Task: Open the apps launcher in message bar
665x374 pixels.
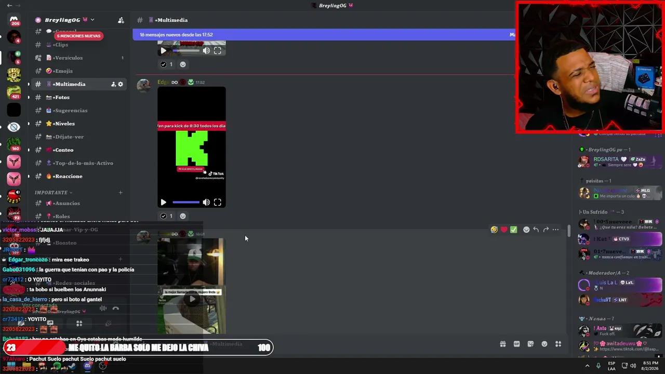Action: (558, 344)
